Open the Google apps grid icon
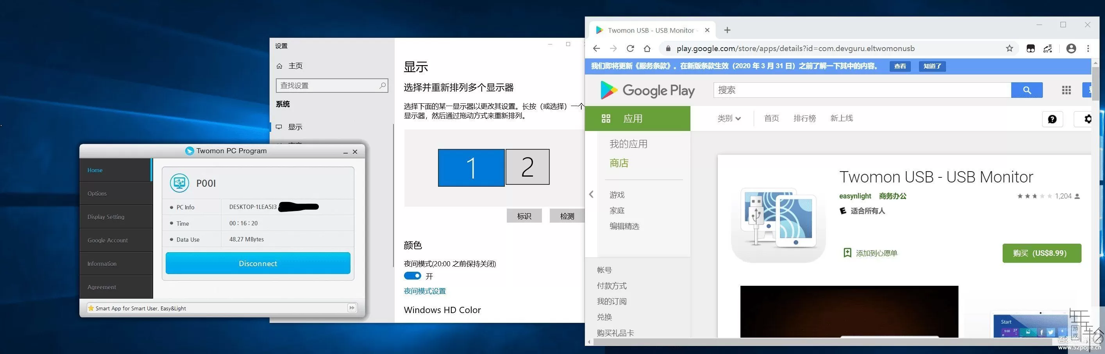The image size is (1105, 354). 1066,90
